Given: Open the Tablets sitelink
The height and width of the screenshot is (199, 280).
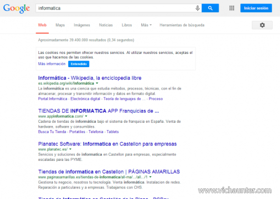Looking at the screenshot, I should click(112, 132).
